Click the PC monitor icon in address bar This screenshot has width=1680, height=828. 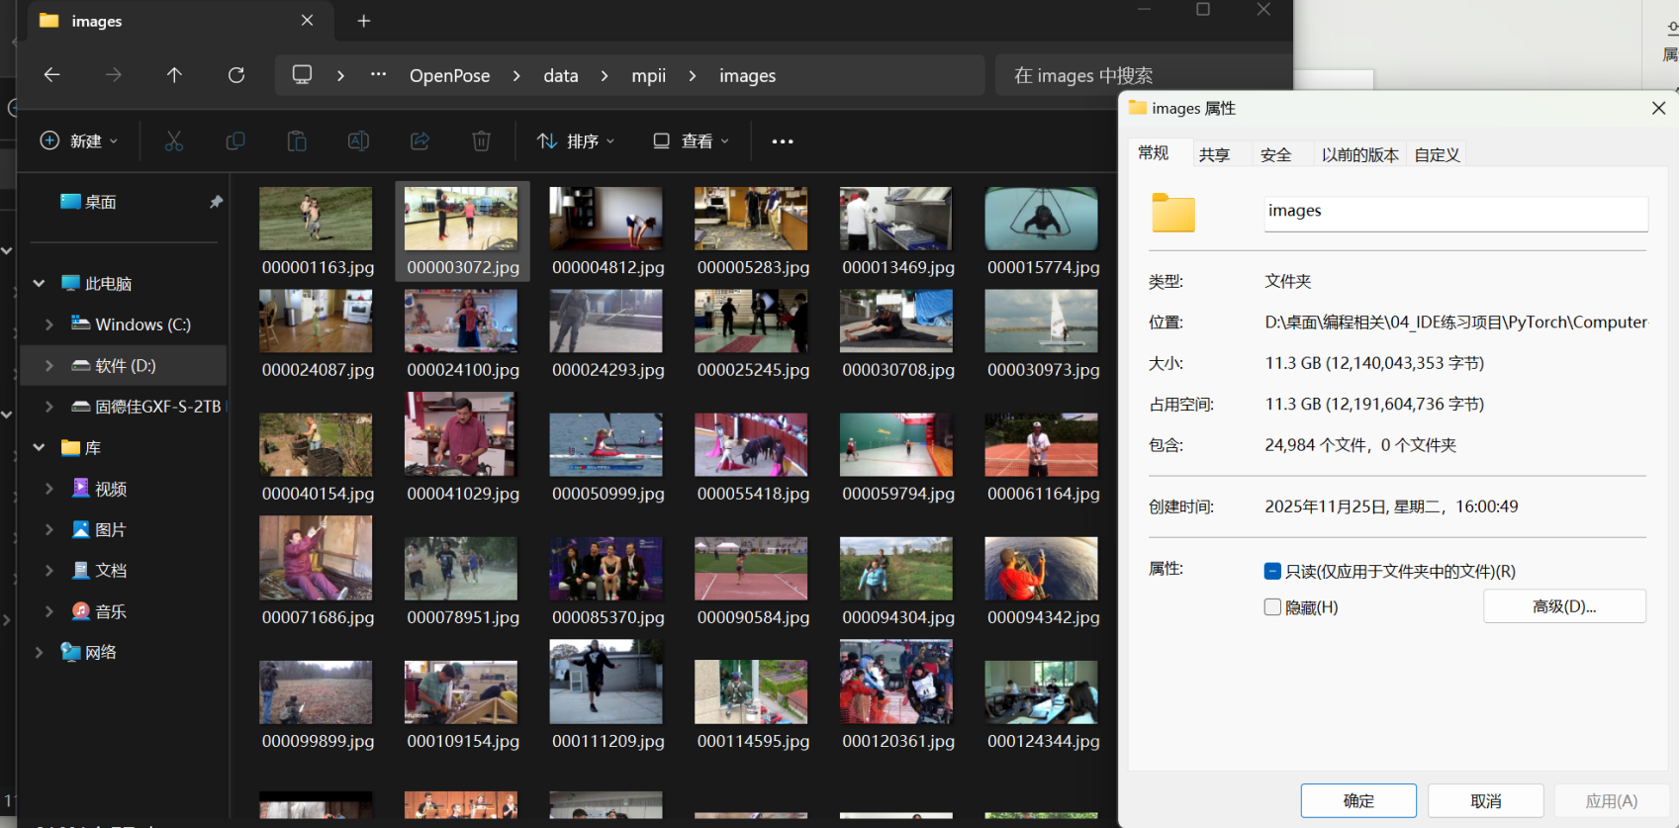303,75
